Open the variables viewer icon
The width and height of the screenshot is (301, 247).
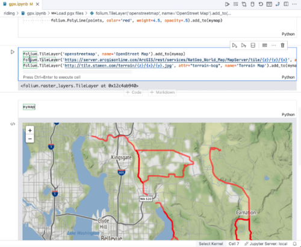point(269,4)
